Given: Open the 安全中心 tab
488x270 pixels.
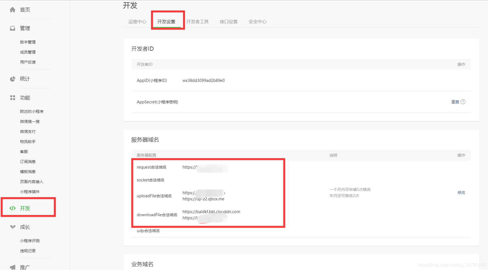Looking at the screenshot, I should click(x=258, y=21).
